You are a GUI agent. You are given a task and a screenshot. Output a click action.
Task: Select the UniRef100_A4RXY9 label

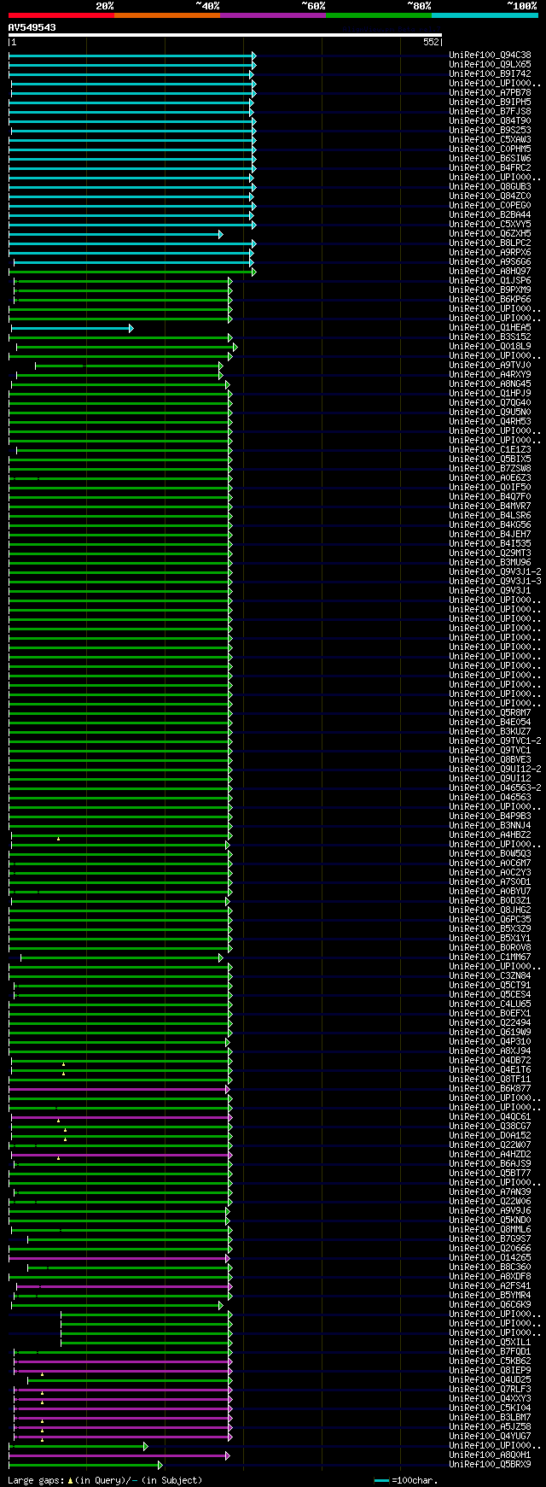490,375
